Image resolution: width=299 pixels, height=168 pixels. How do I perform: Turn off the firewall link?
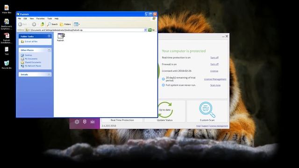pos(214,64)
